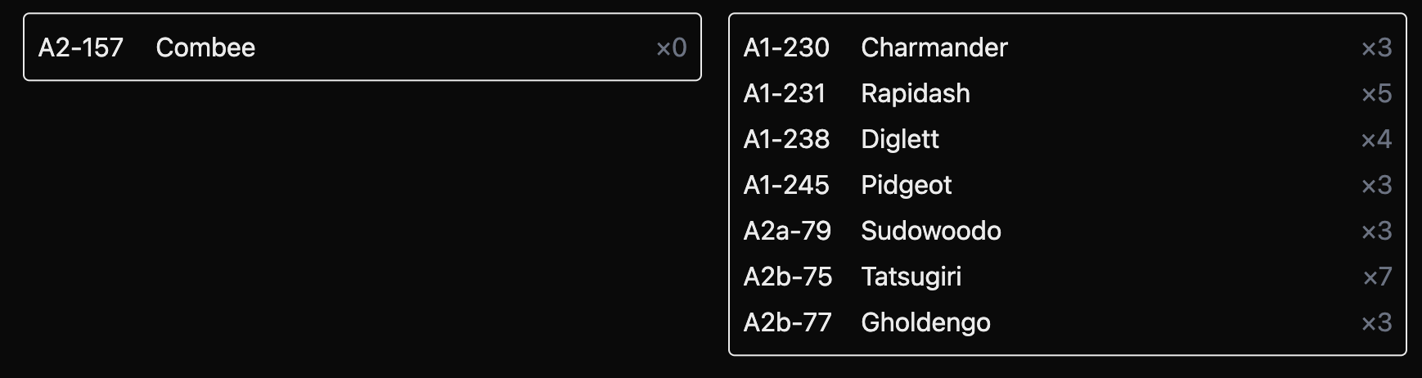Click the Combee card name

[205, 47]
